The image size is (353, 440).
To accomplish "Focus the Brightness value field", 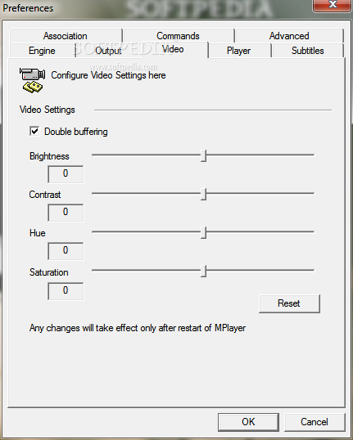I will pyautogui.click(x=66, y=174).
